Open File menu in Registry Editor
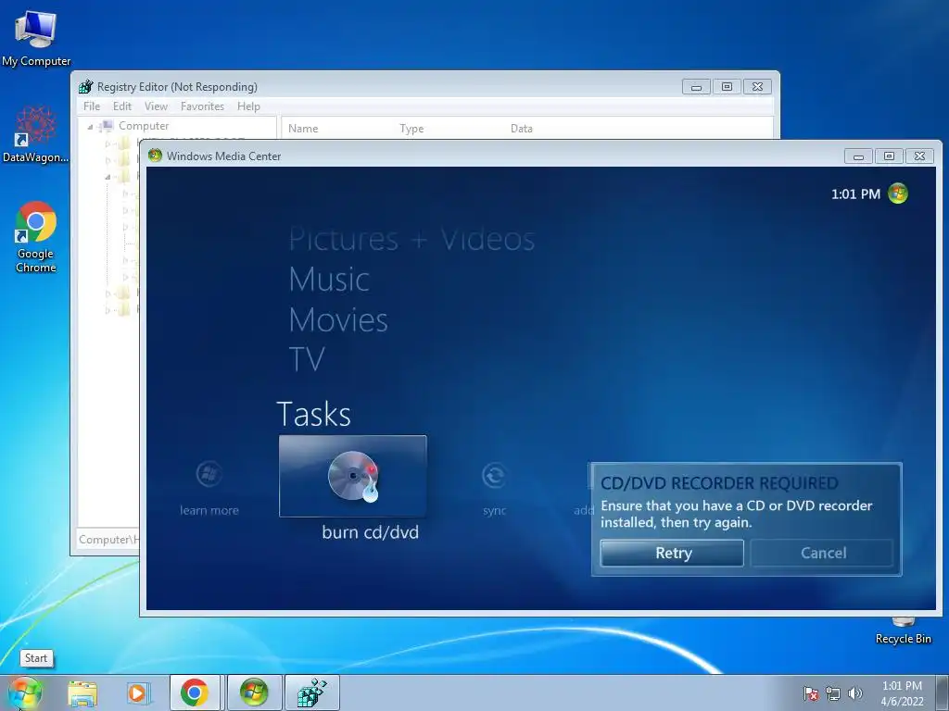949x711 pixels. point(92,106)
